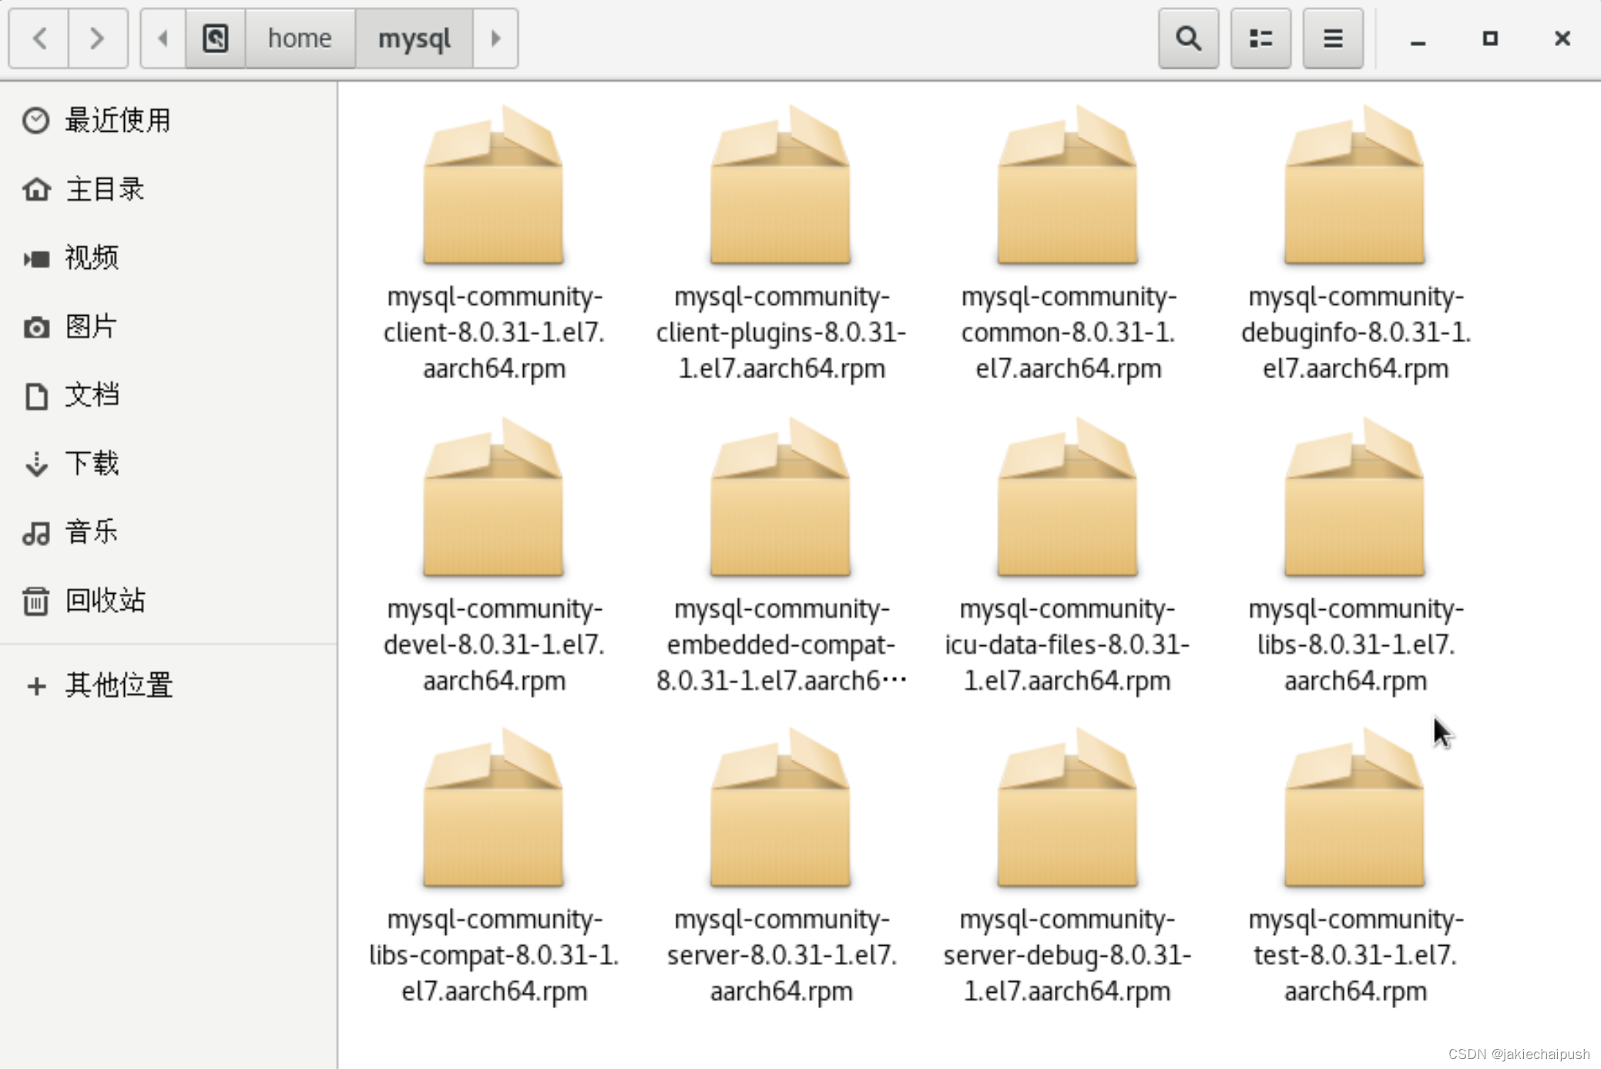Select mysql-community-common package icon
1601x1069 pixels.
[x=1068, y=186]
